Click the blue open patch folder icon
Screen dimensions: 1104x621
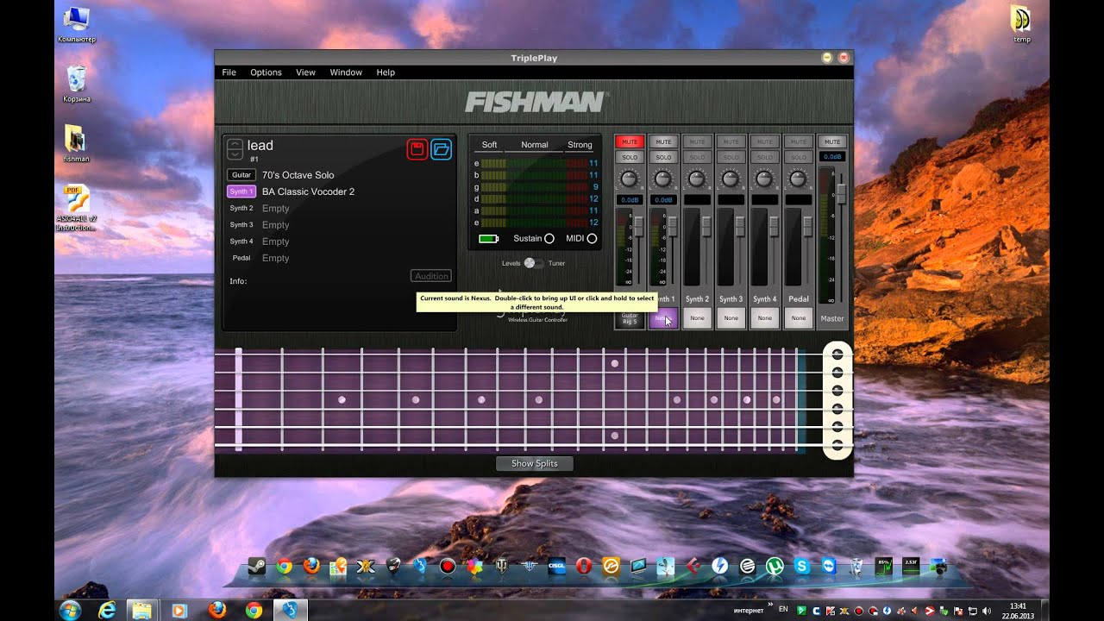click(x=442, y=149)
